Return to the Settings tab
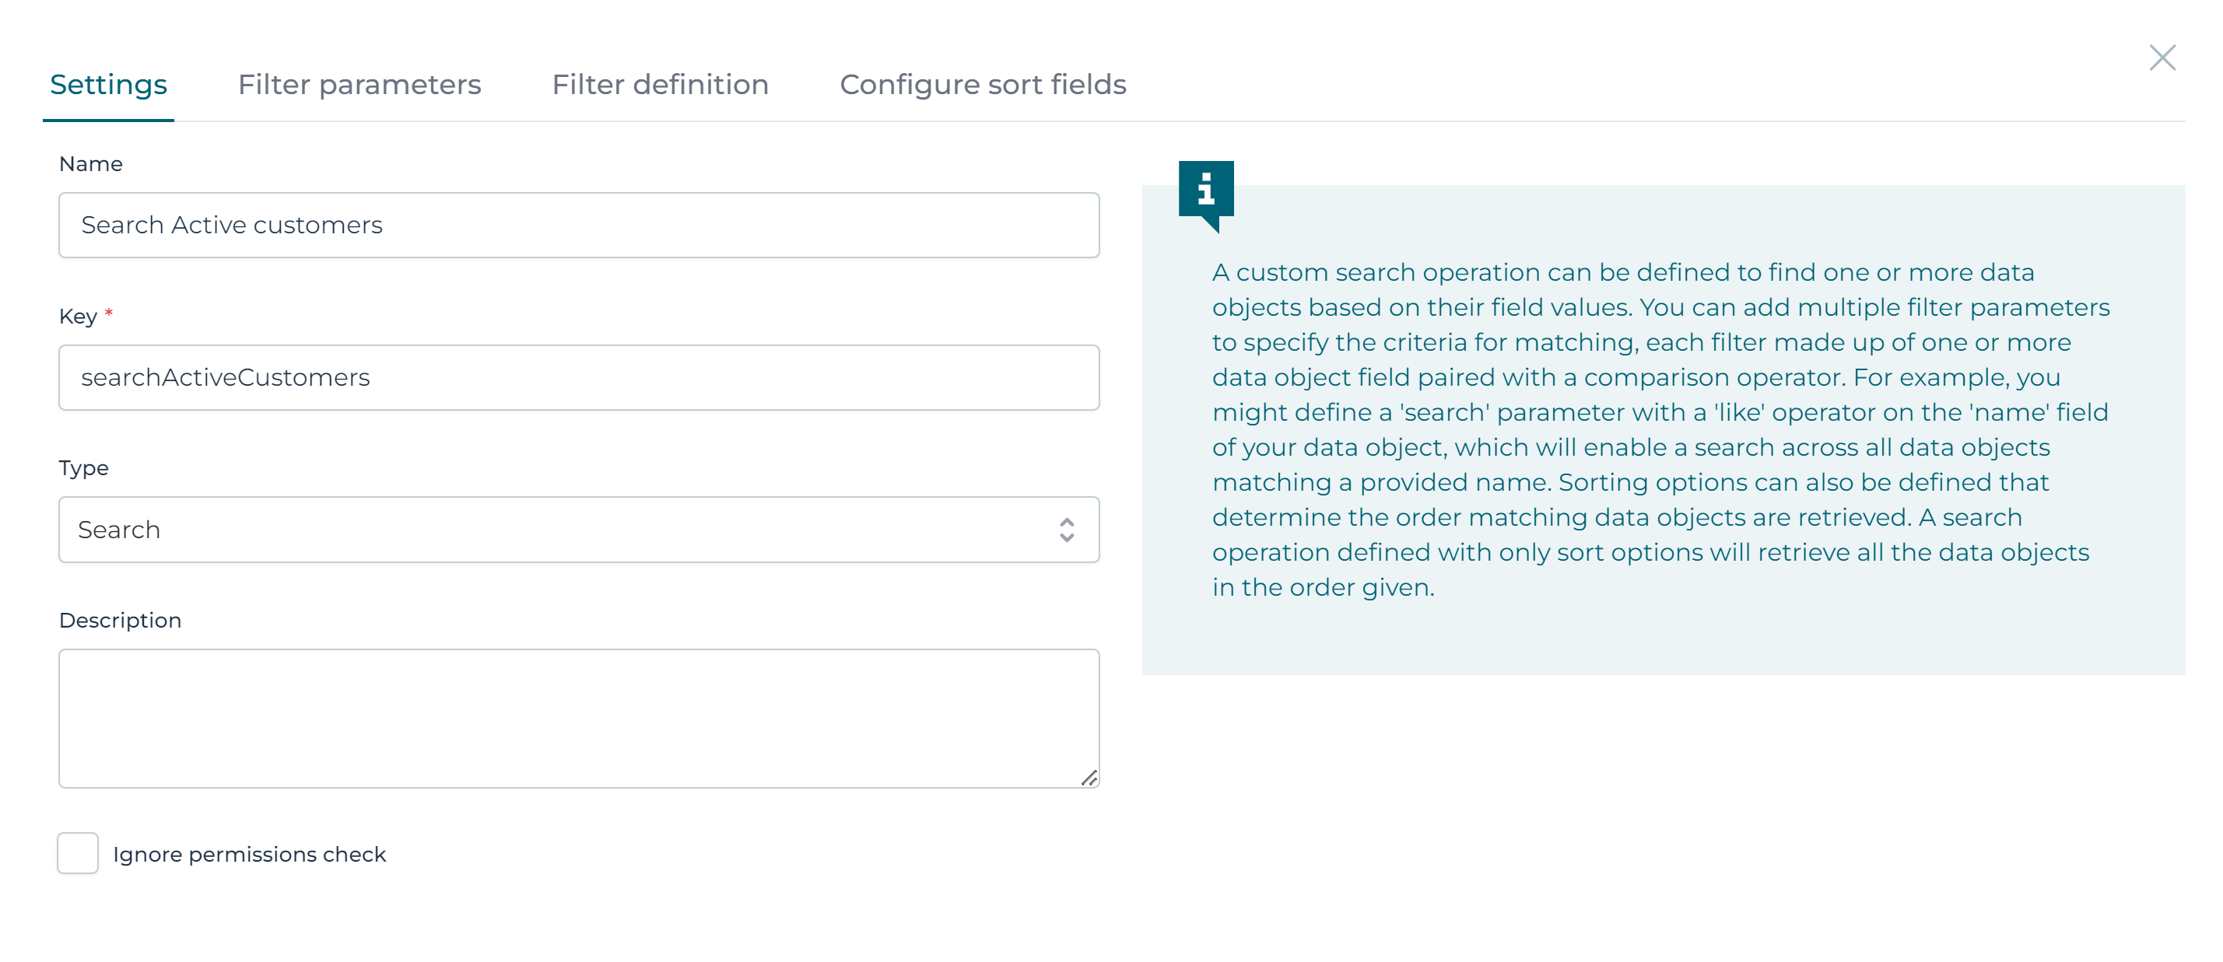The width and height of the screenshot is (2223, 962). coord(109,84)
